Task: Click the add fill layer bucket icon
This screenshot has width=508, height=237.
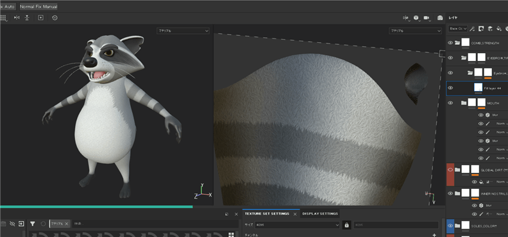Action: coord(499,28)
